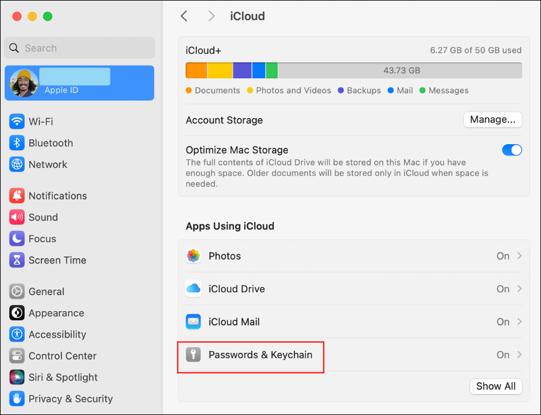Disable Optimize Mac Storage
The height and width of the screenshot is (415, 541).
pyautogui.click(x=512, y=150)
